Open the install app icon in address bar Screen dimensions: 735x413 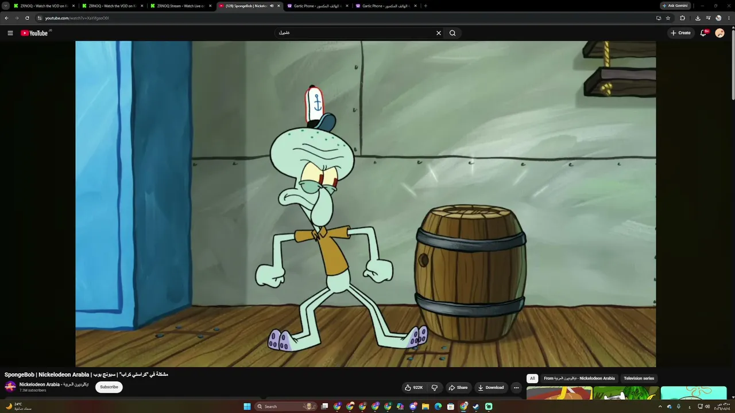(x=659, y=18)
